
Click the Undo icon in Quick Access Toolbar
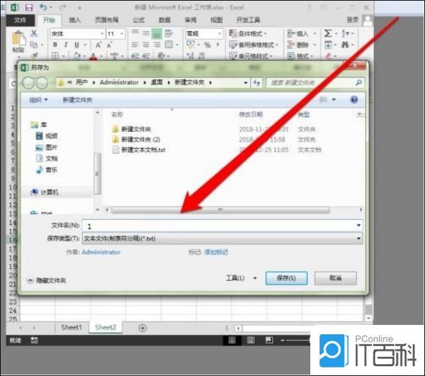pyautogui.click(x=43, y=7)
